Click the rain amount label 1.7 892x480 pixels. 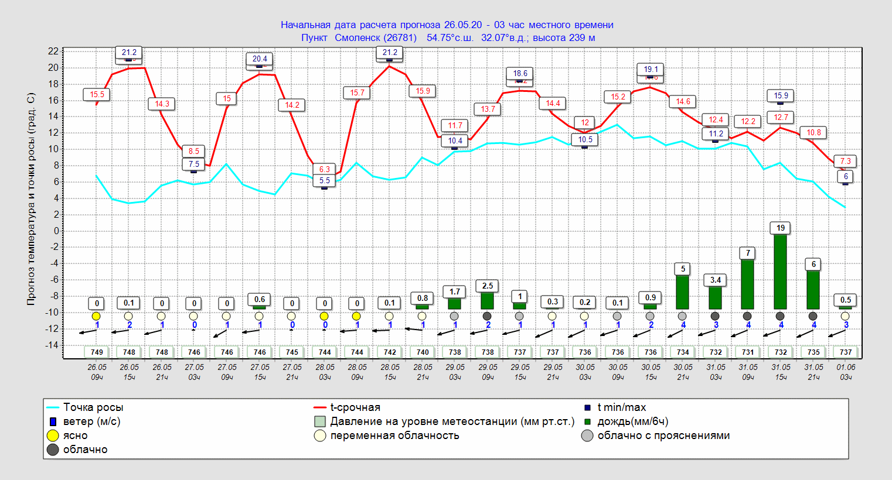[x=455, y=292]
